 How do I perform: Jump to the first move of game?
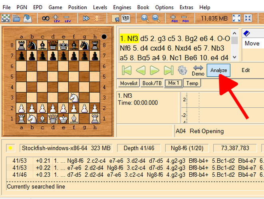(127, 71)
